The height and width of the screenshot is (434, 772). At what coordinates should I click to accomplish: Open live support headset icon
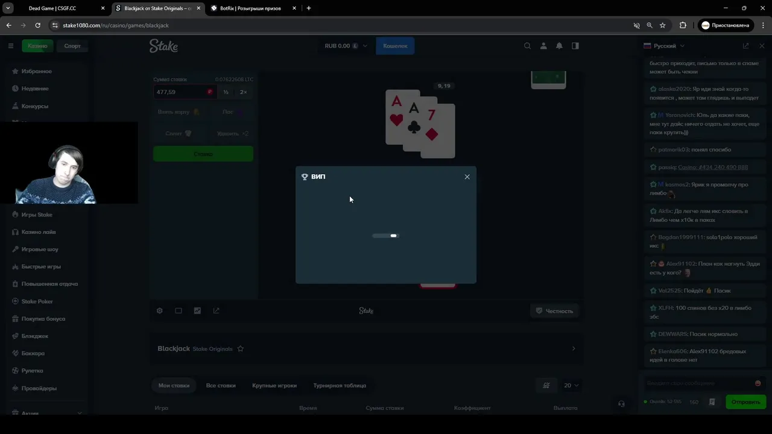pyautogui.click(x=621, y=404)
